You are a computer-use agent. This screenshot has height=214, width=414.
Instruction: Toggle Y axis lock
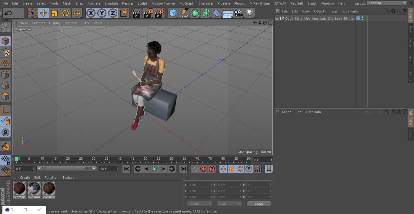102,13
